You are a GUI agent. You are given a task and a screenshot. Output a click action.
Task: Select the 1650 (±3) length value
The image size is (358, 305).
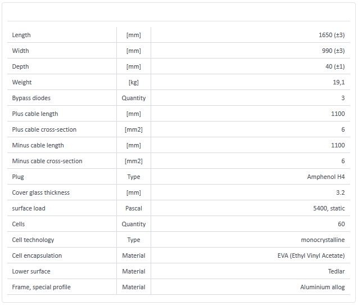[331, 35]
